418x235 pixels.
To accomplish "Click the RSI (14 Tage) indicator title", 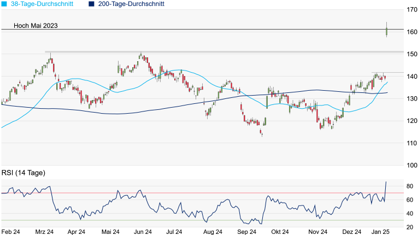I will point(23,173).
